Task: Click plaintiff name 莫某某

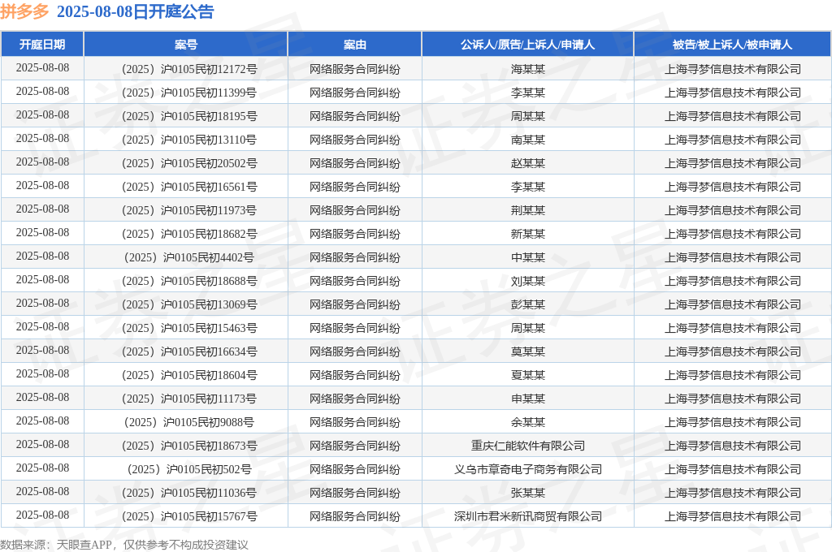Action: [x=527, y=351]
